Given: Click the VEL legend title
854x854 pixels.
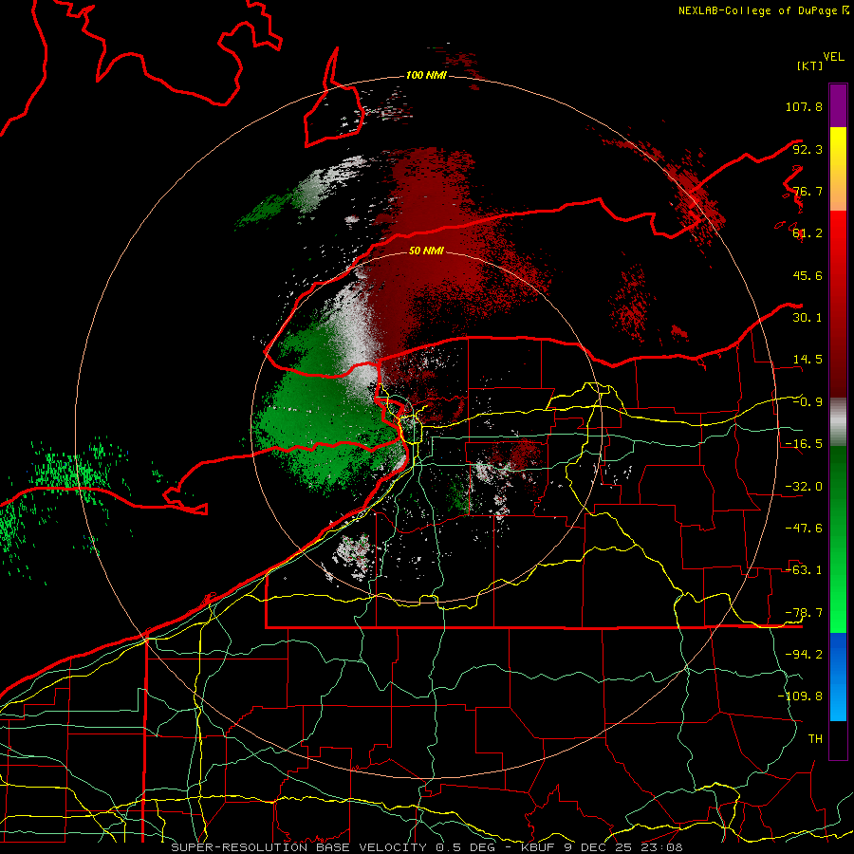Looking at the screenshot, I should [833, 57].
